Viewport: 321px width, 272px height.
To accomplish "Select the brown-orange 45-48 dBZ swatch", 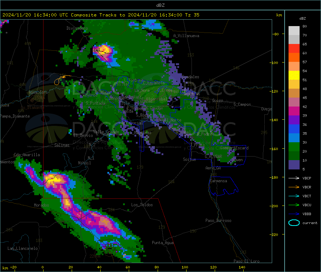I will [x=294, y=93].
